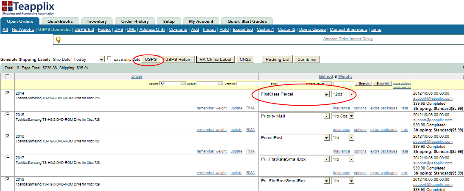Click the Demo Queue link

click(x=312, y=30)
